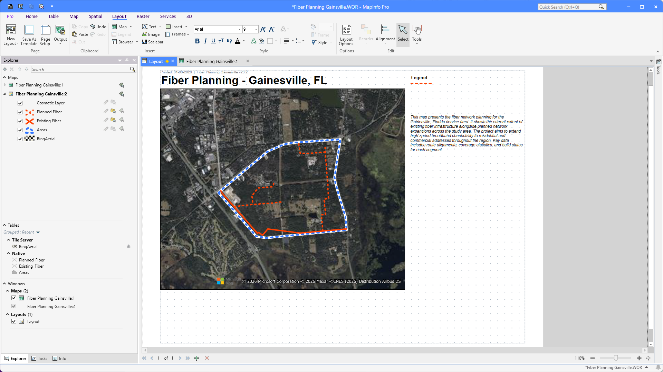Add a new layout page
This screenshot has width=663, height=372.
196,358
